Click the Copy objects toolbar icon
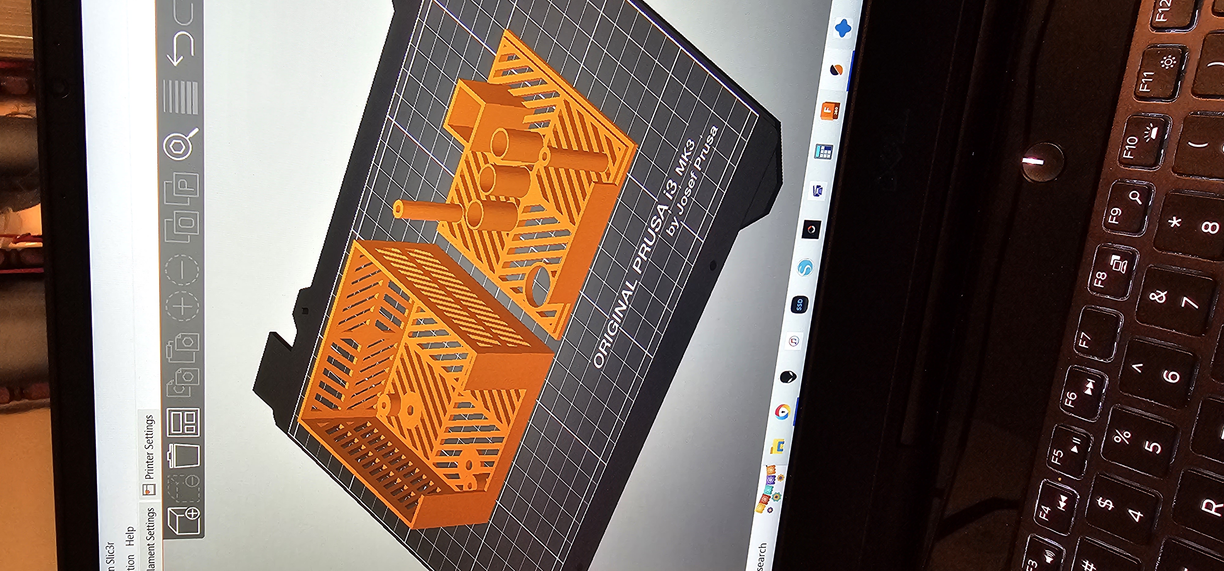 point(183,383)
